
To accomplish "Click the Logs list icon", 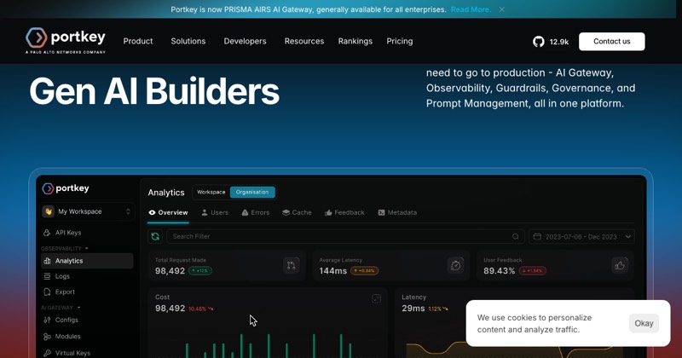I will (47, 276).
